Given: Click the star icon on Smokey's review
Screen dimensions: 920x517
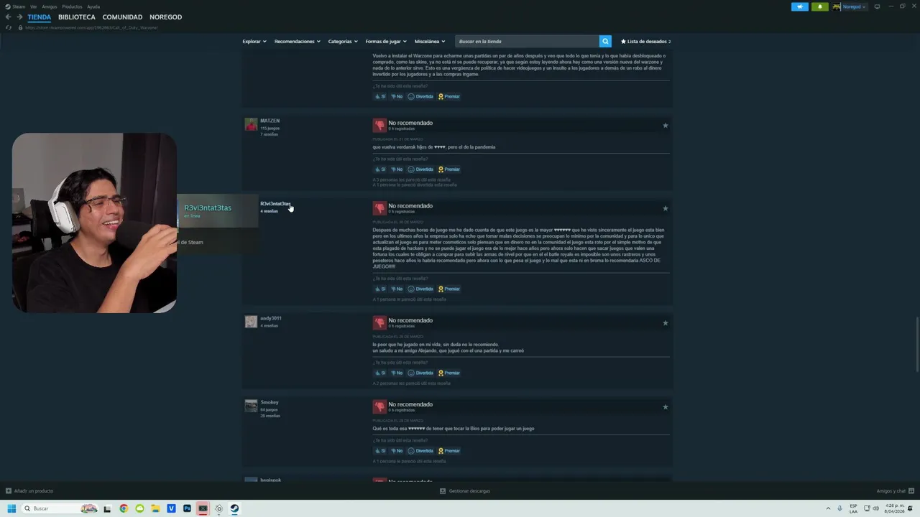Looking at the screenshot, I should tap(665, 407).
